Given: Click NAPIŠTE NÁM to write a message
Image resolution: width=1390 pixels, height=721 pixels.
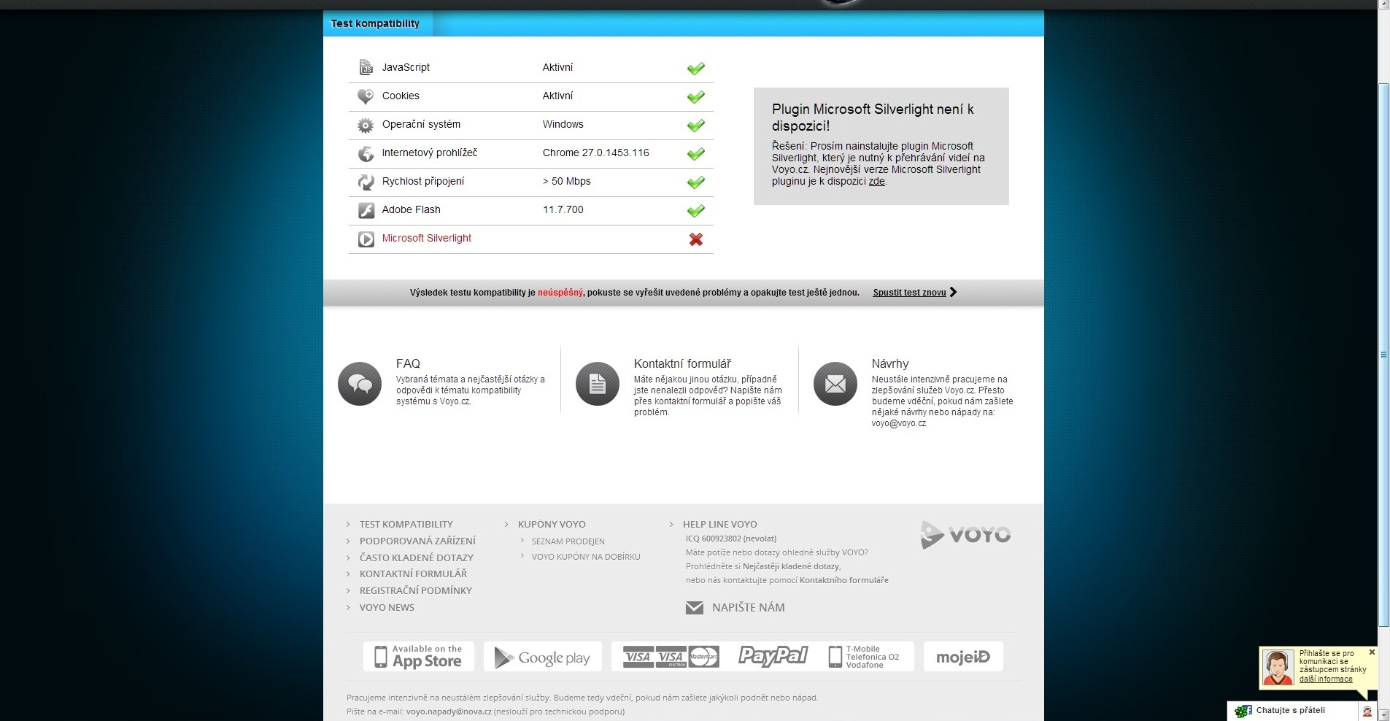Looking at the screenshot, I should [749, 607].
